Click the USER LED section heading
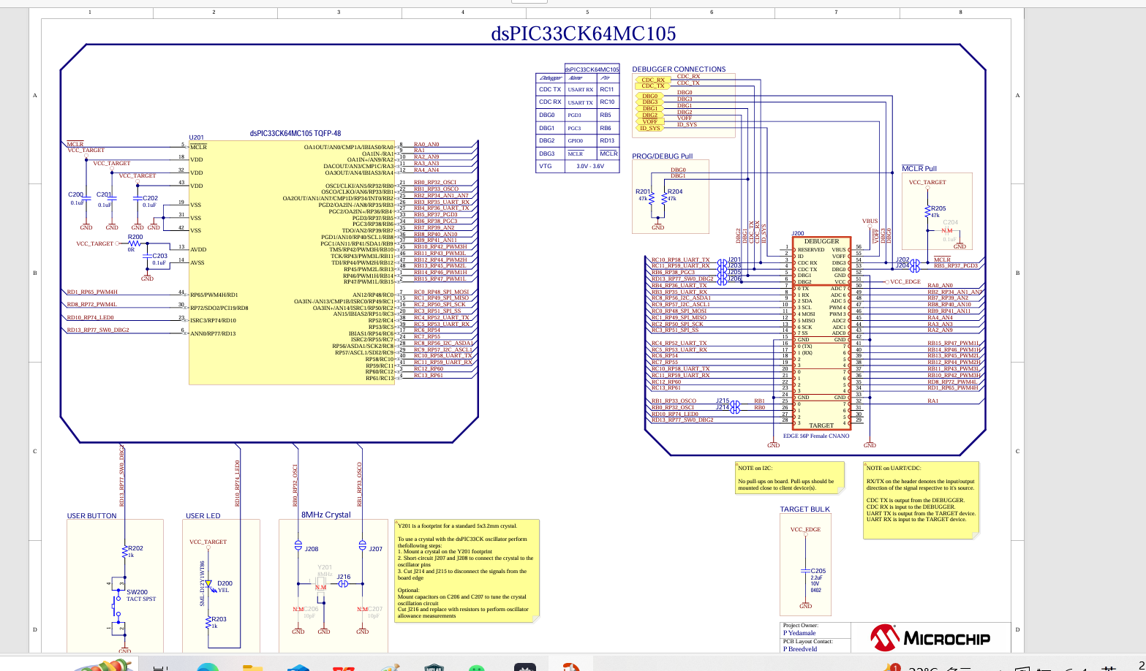The height and width of the screenshot is (671, 1146). 203,516
